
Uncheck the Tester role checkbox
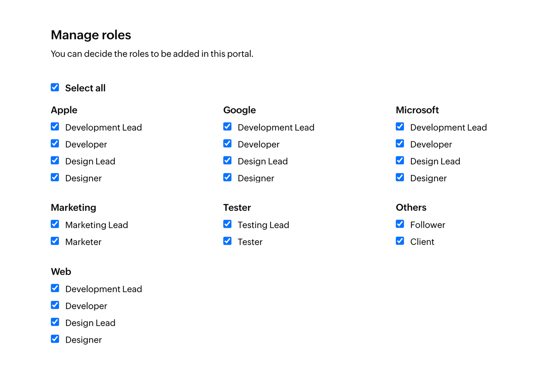click(x=227, y=241)
